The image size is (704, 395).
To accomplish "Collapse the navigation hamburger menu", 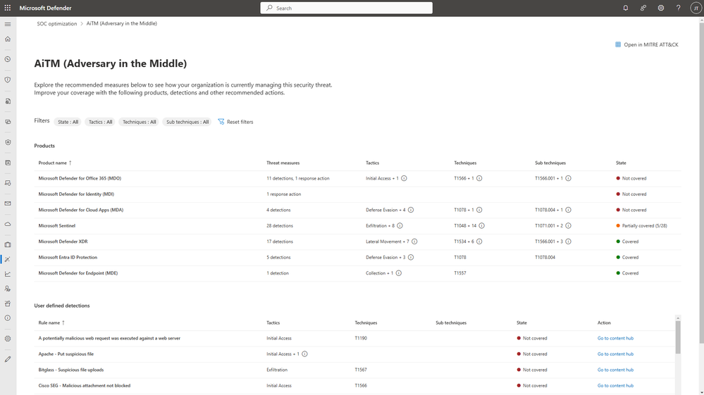I will [8, 24].
